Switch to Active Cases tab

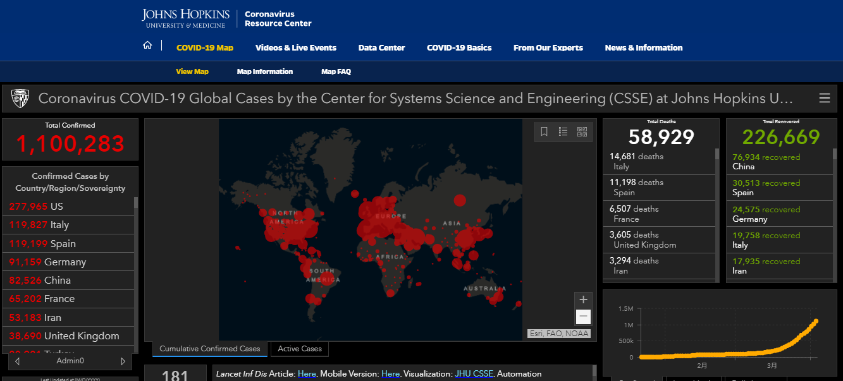(x=300, y=349)
